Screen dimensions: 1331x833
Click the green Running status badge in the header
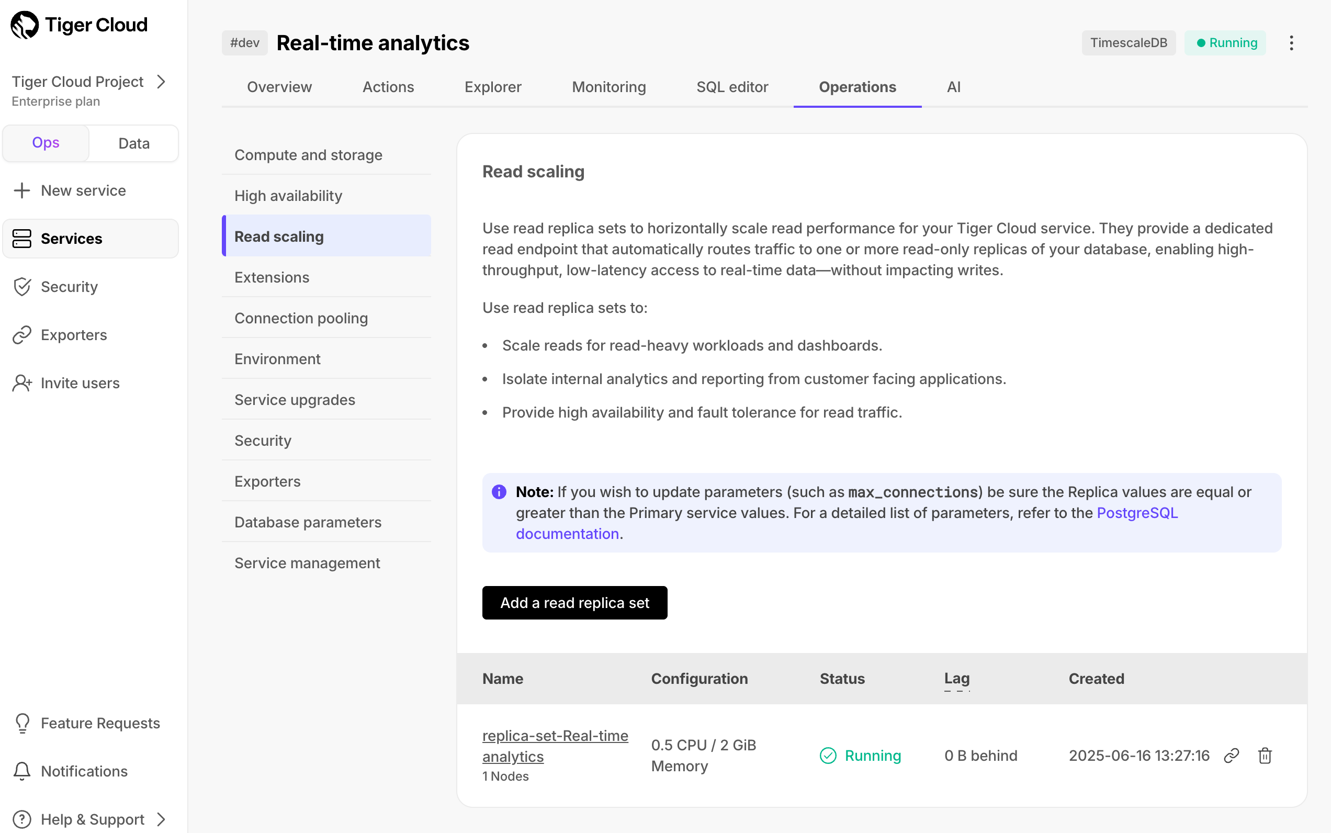[x=1225, y=43]
